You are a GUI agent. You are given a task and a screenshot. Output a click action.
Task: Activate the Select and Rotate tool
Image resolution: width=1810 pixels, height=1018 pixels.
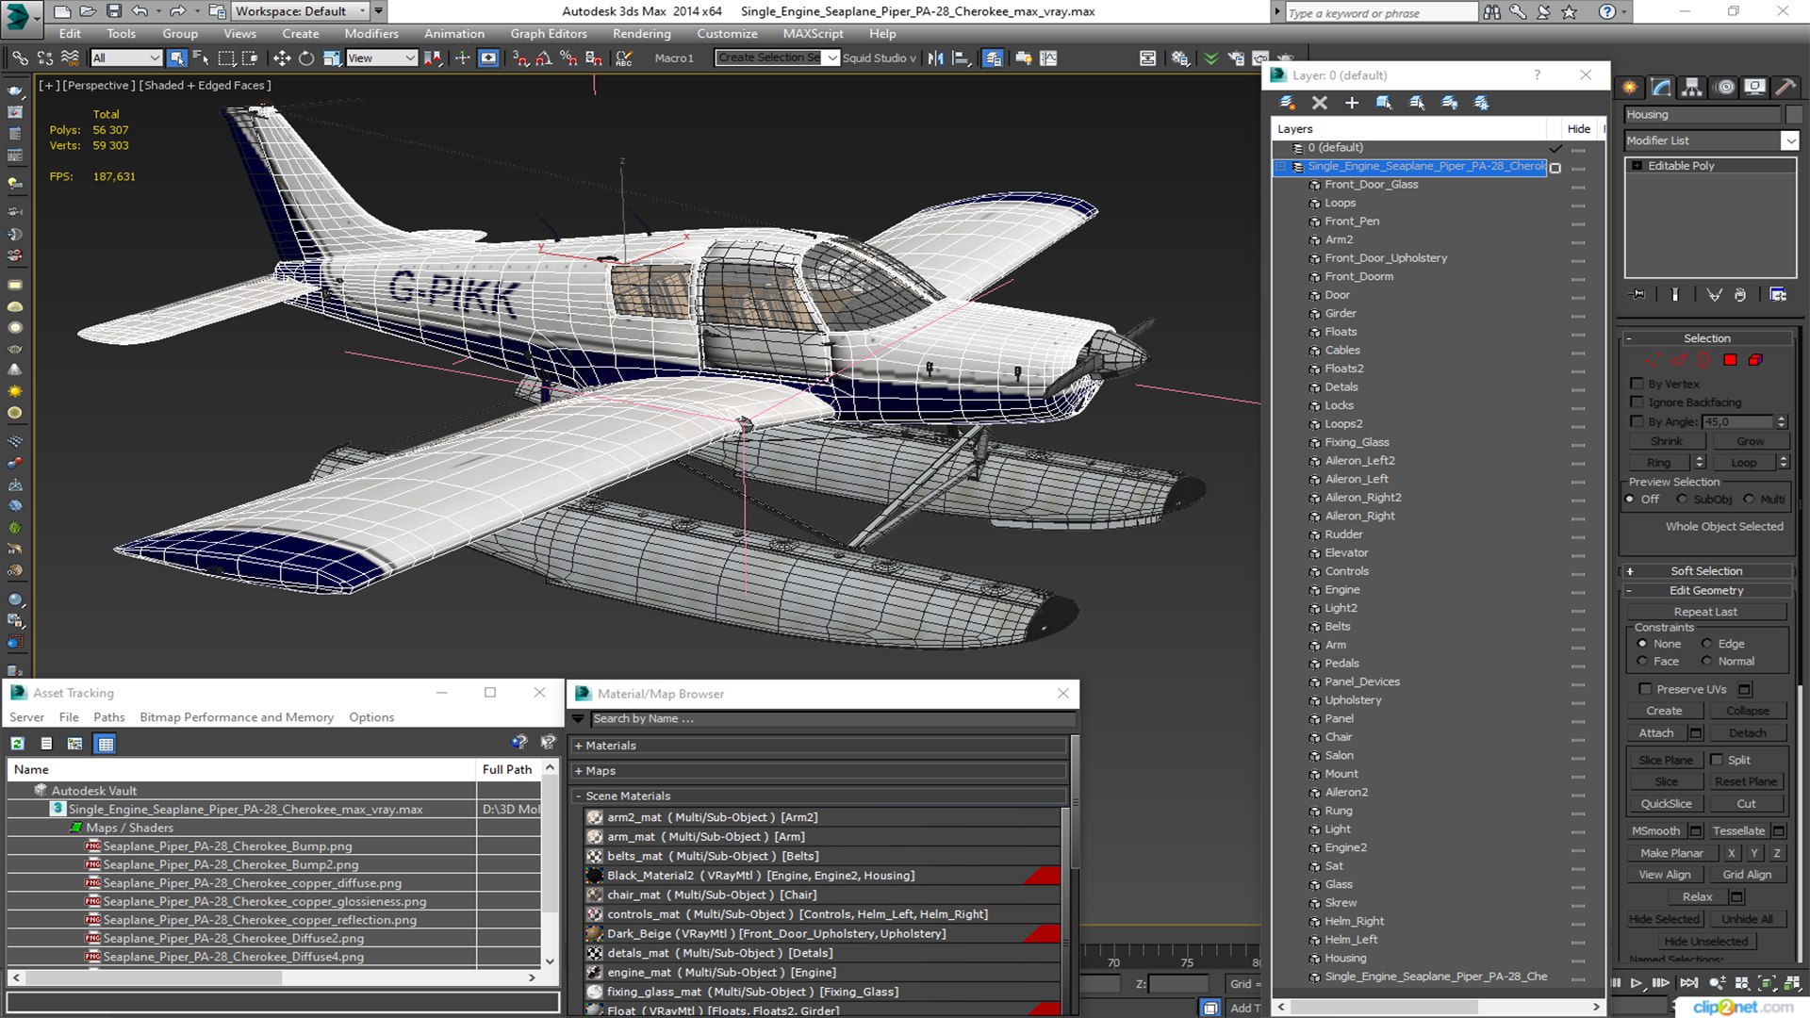coord(306,58)
